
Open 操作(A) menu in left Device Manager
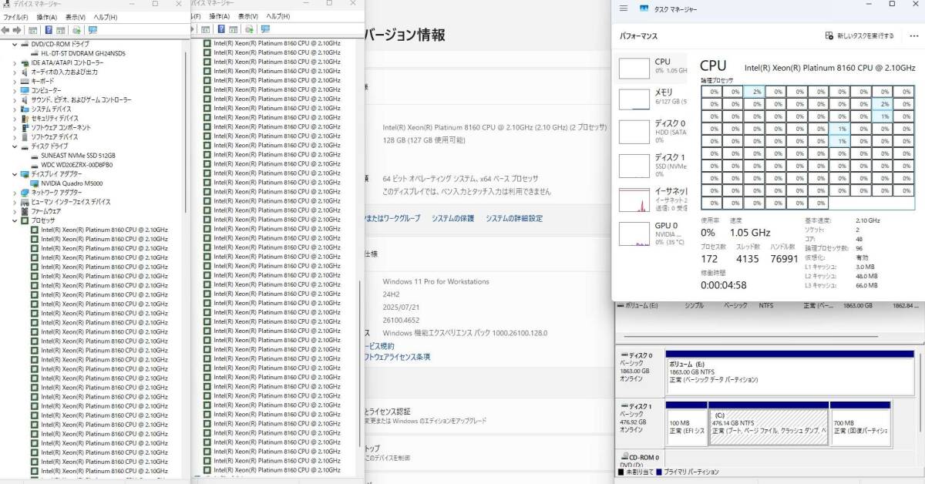45,17
